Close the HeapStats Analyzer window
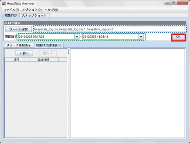This screenshot has width=190, height=143. pos(182,2)
